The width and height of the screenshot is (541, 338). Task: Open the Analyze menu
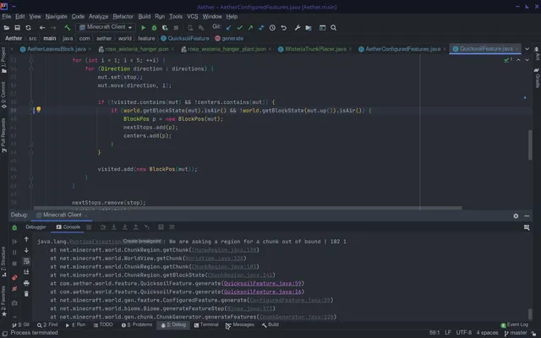point(98,17)
